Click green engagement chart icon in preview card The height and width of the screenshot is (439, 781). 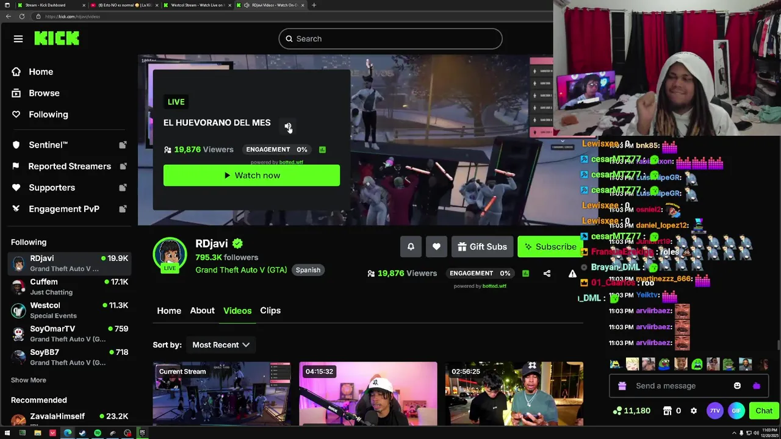[x=322, y=149]
